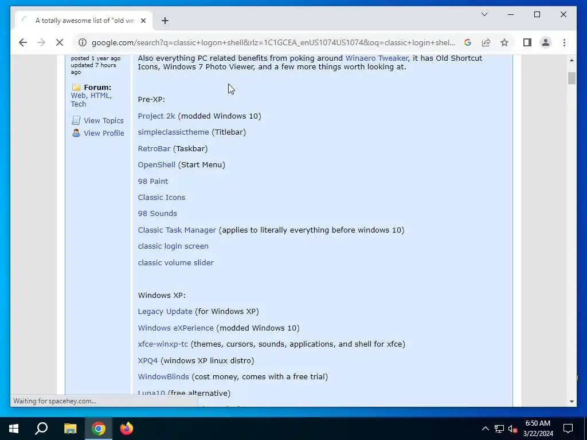Click the Web, HTML, Tech forum link

point(91,100)
